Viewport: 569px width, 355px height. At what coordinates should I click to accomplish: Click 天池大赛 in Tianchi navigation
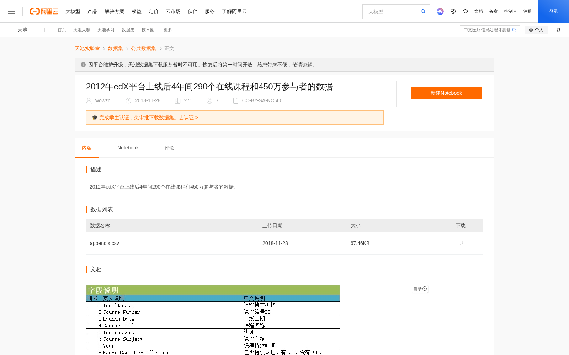click(82, 30)
